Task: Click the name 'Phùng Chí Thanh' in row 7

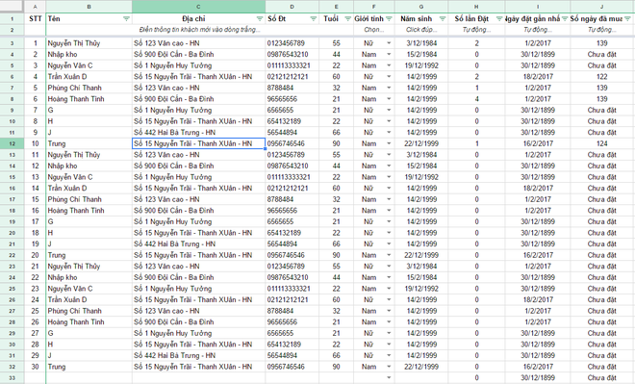Action: pyautogui.click(x=74, y=88)
